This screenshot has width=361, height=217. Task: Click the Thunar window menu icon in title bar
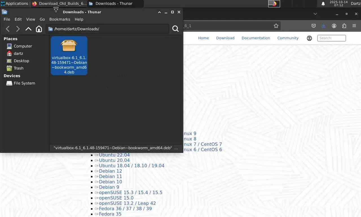point(5,12)
